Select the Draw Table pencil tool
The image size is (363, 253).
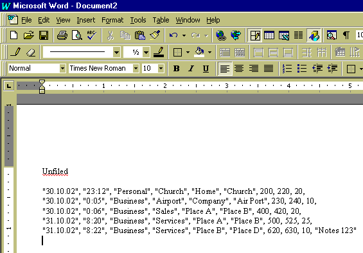(15, 52)
